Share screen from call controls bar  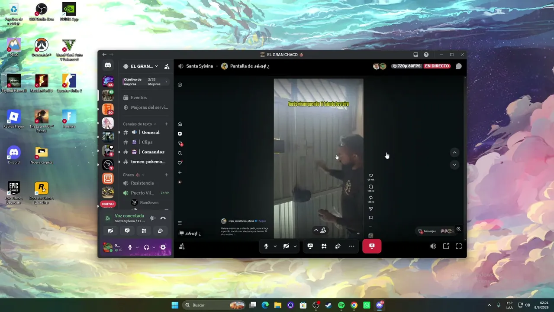click(310, 246)
